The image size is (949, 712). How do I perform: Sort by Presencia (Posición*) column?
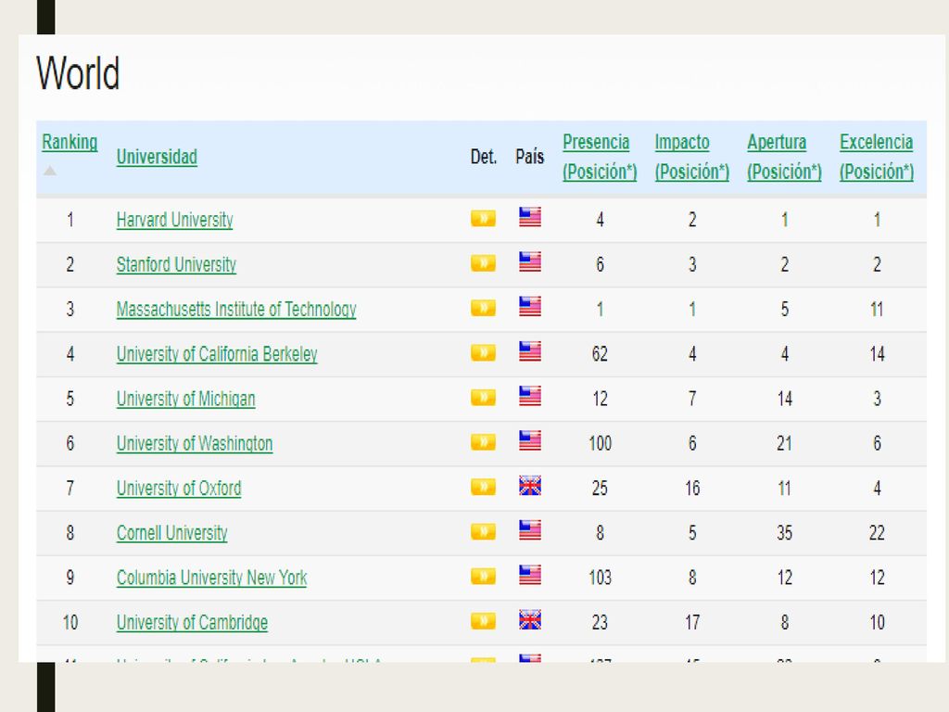600,157
